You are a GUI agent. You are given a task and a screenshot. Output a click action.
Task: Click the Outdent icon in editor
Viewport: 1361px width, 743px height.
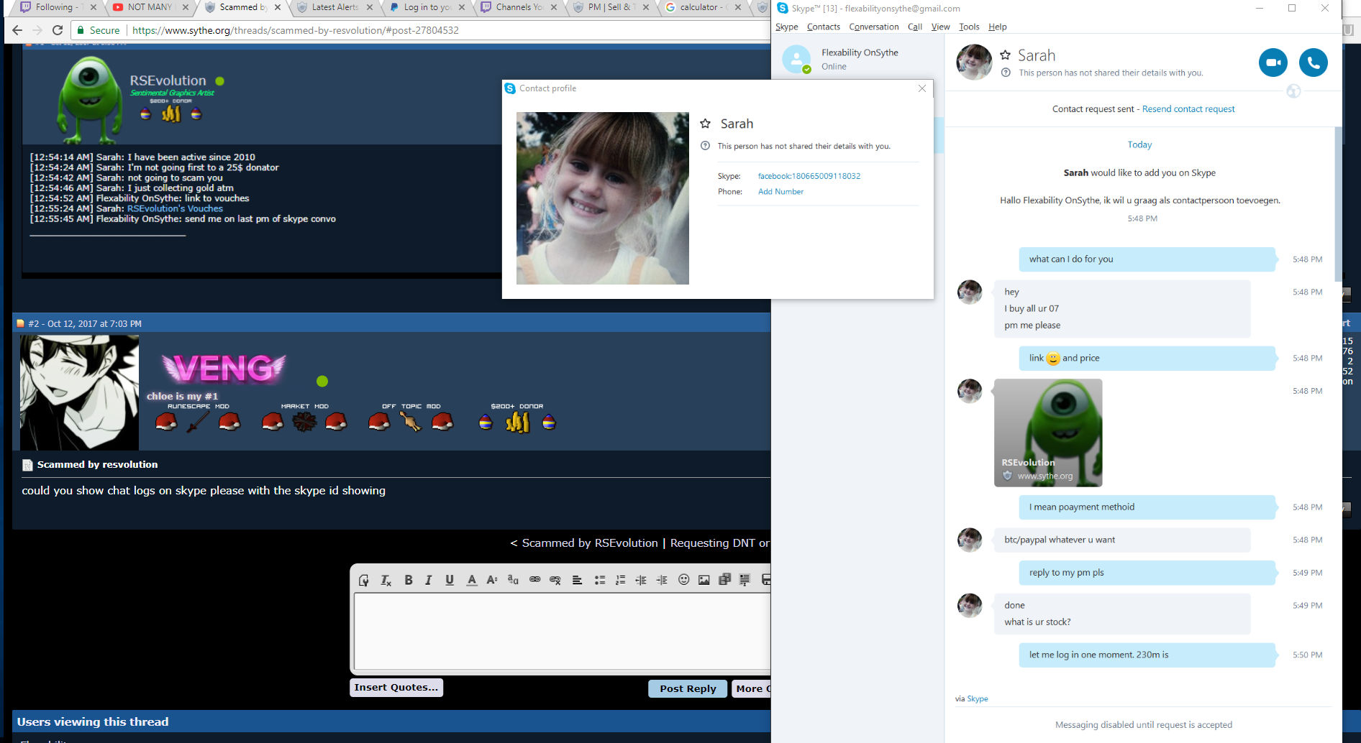point(641,580)
